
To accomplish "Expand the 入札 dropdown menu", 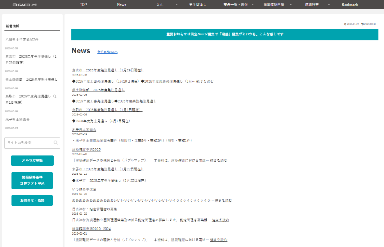I will 176,5.
